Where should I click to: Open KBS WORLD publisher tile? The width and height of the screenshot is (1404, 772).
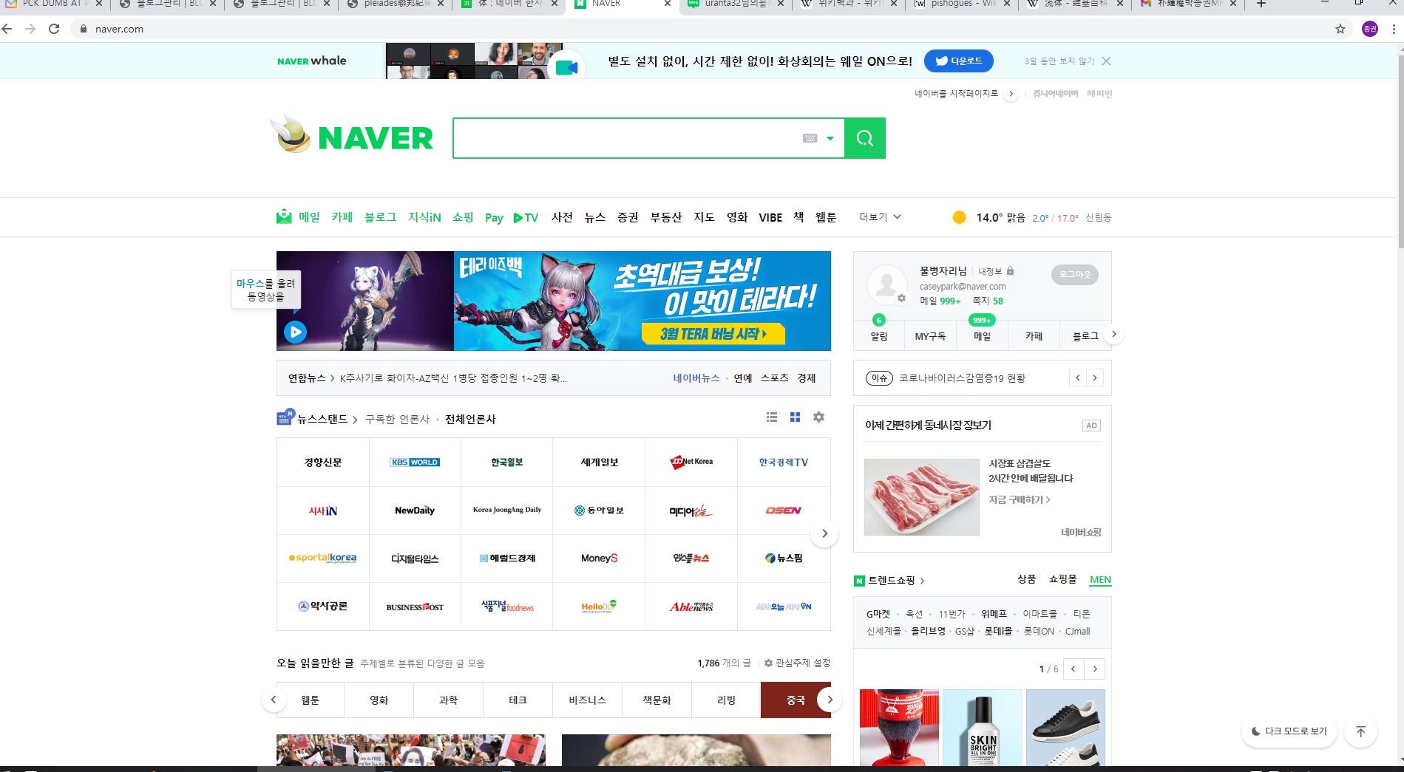[x=415, y=462]
